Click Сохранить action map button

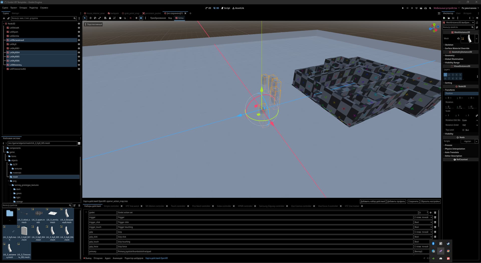coord(413,201)
